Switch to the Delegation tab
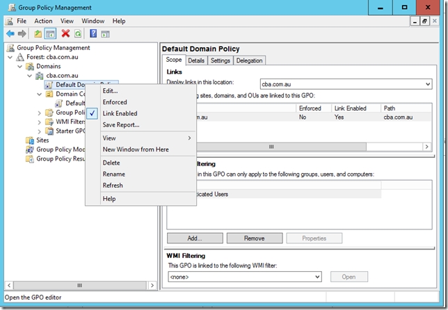 pos(250,60)
